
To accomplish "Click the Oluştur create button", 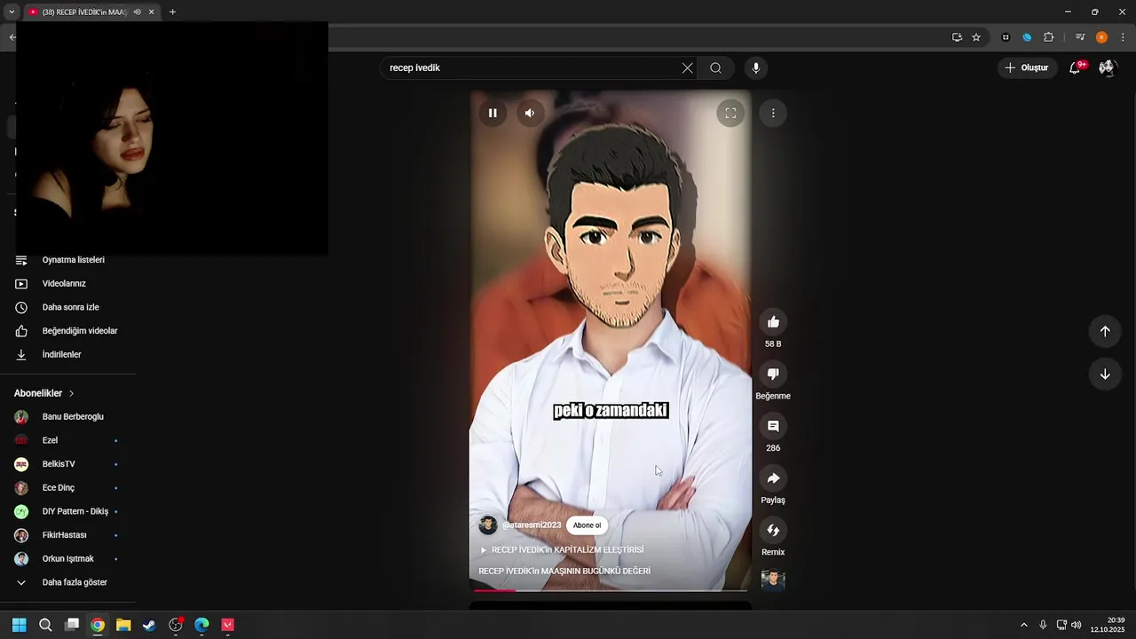I will click(1026, 68).
